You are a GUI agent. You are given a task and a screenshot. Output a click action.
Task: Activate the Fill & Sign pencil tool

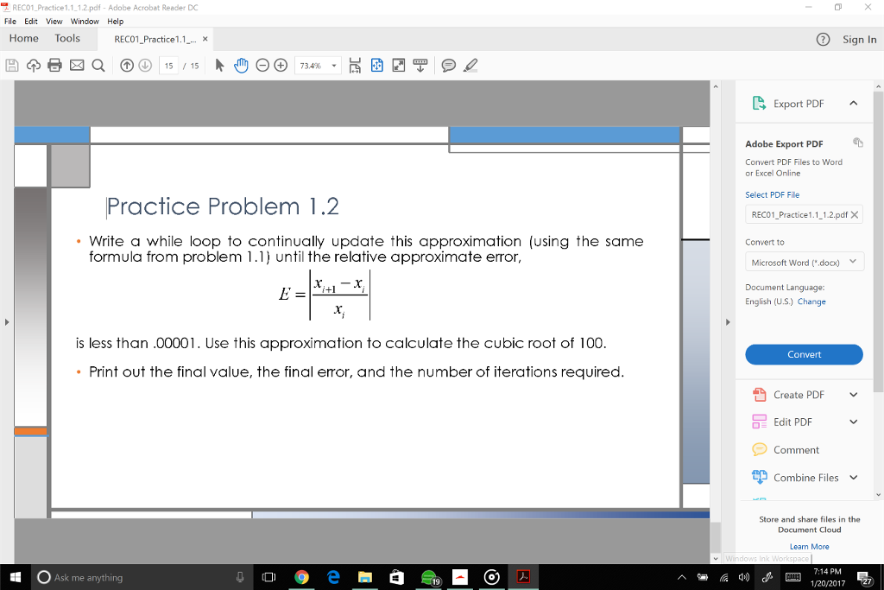click(x=470, y=65)
